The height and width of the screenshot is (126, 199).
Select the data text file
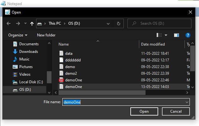click(69, 54)
